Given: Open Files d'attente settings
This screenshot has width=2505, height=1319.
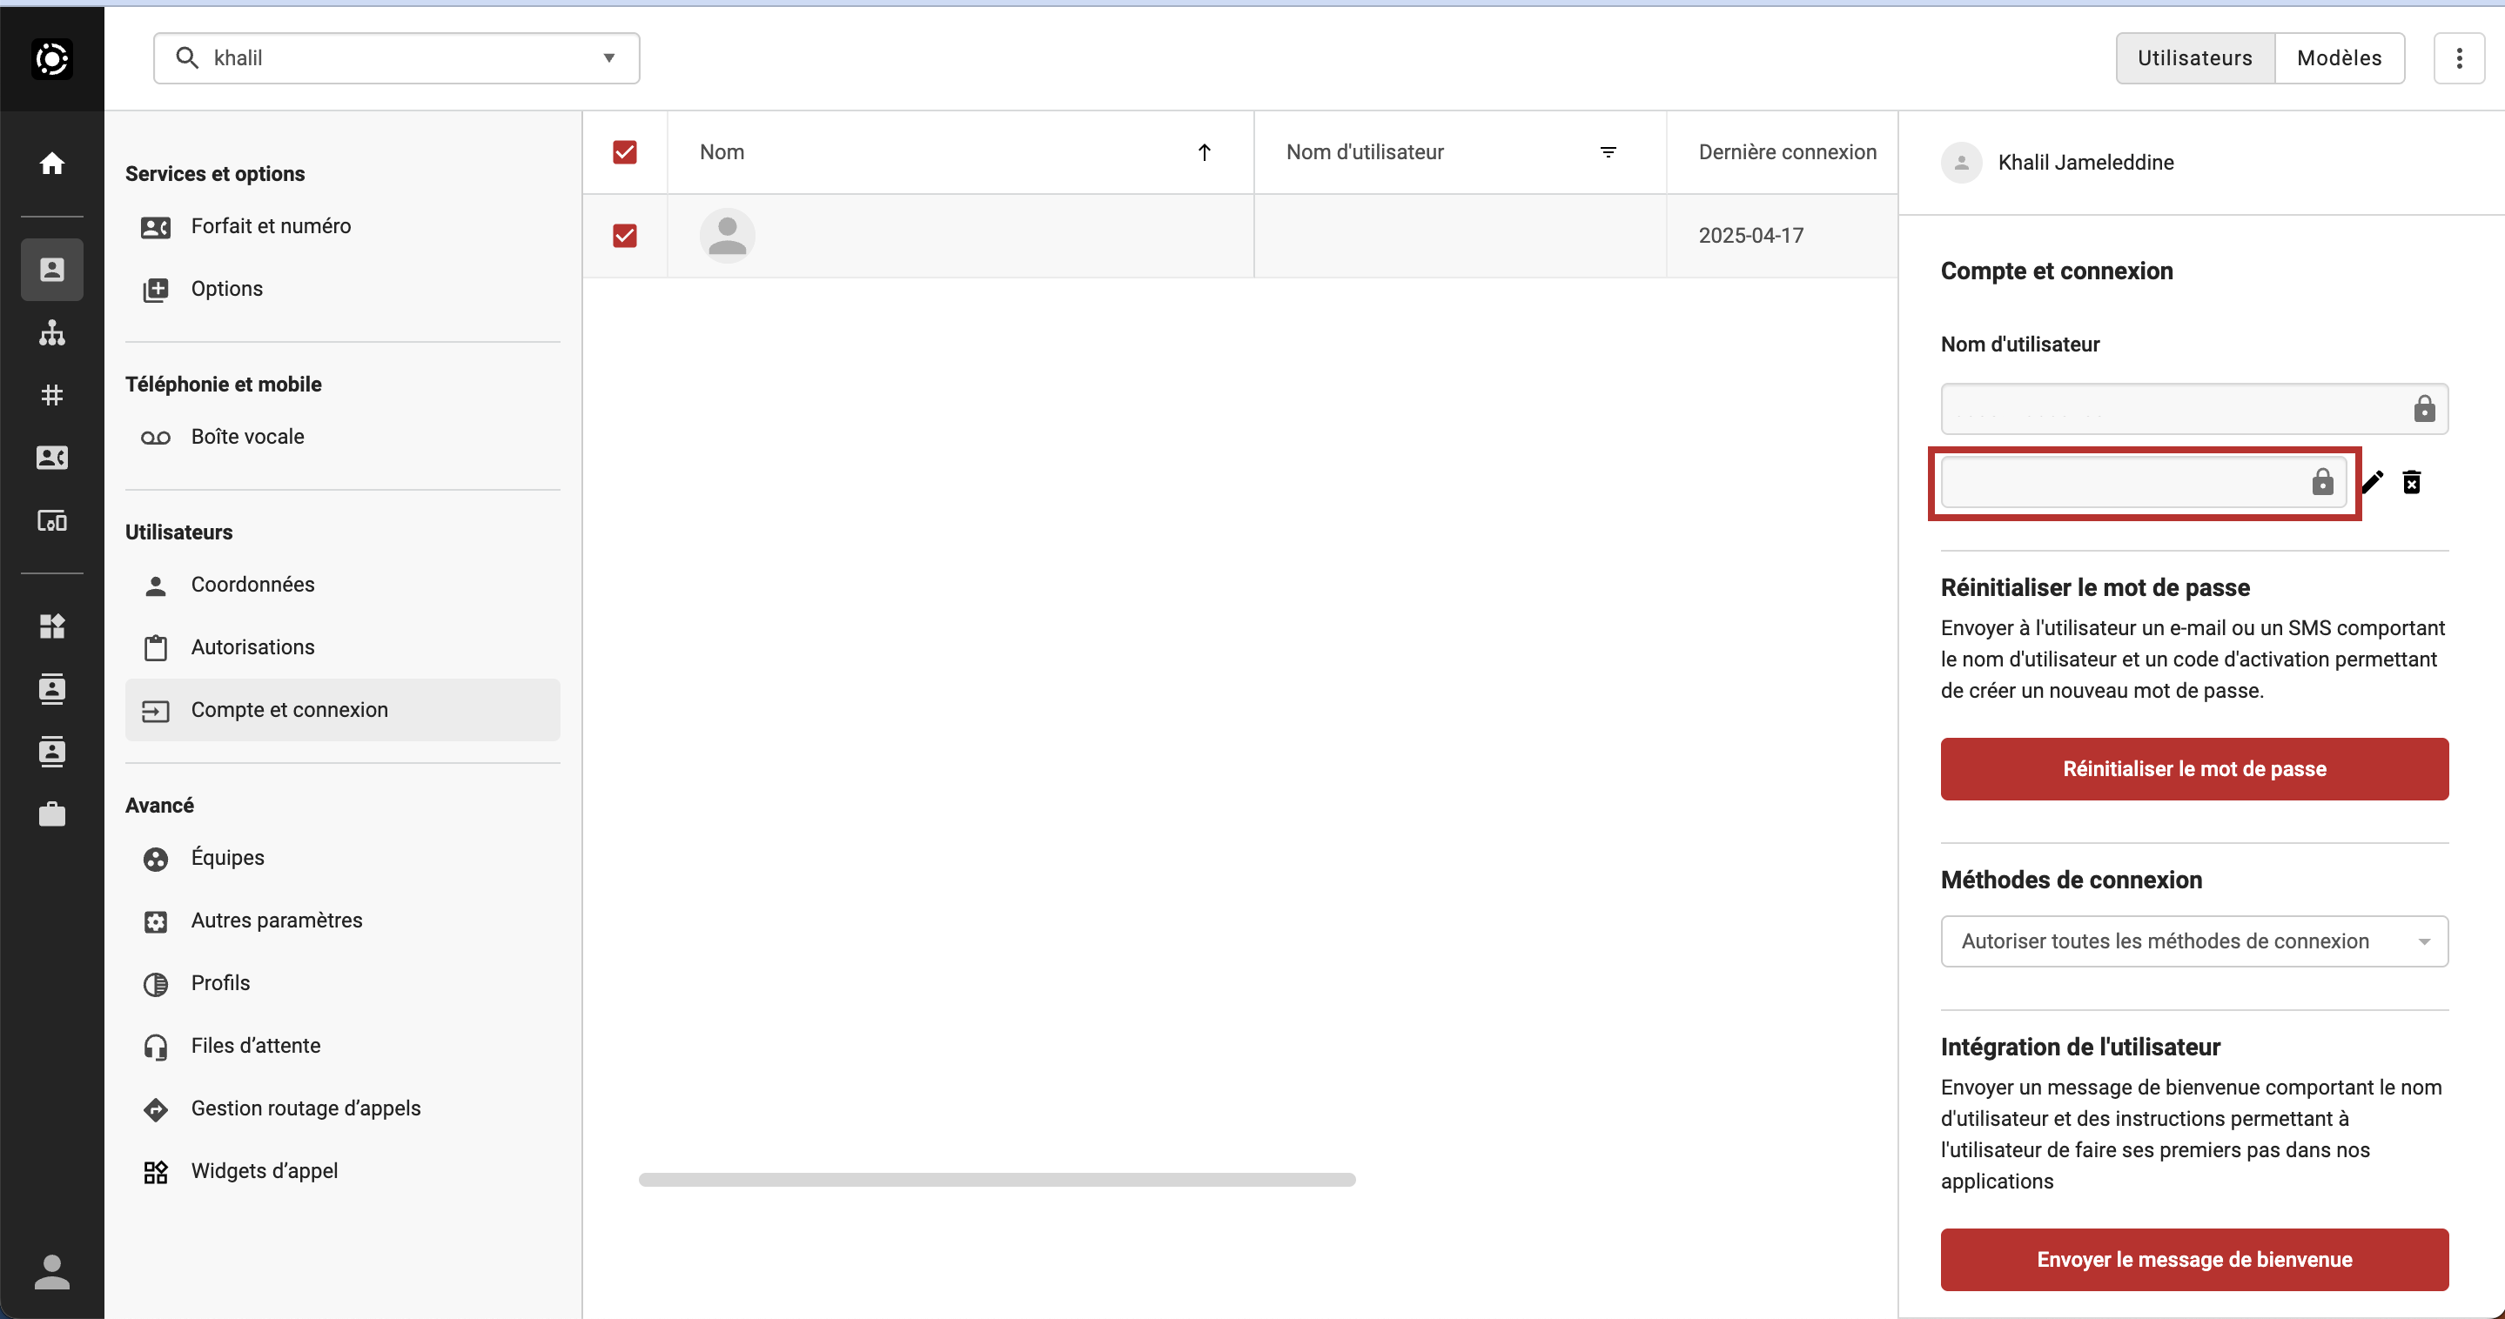Looking at the screenshot, I should (x=342, y=1046).
